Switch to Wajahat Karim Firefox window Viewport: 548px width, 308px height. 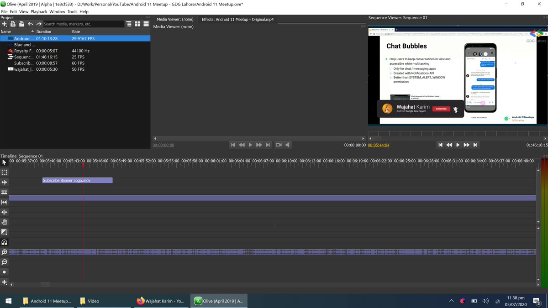click(160, 301)
